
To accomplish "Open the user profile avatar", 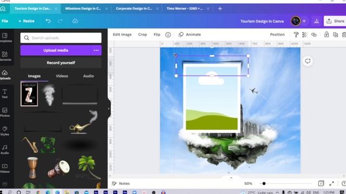I will (296, 21).
